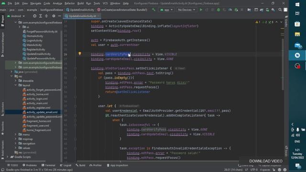306x172 pixels.
Task: Open the Navigate menu
Action: pos(36,3)
